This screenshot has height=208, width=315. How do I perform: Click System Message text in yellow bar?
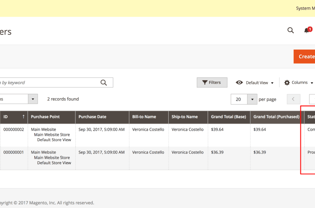click(305, 8)
